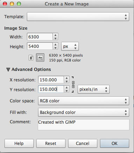Collapse the Advanced Options section
The image size is (134, 153).
pos(8,70)
